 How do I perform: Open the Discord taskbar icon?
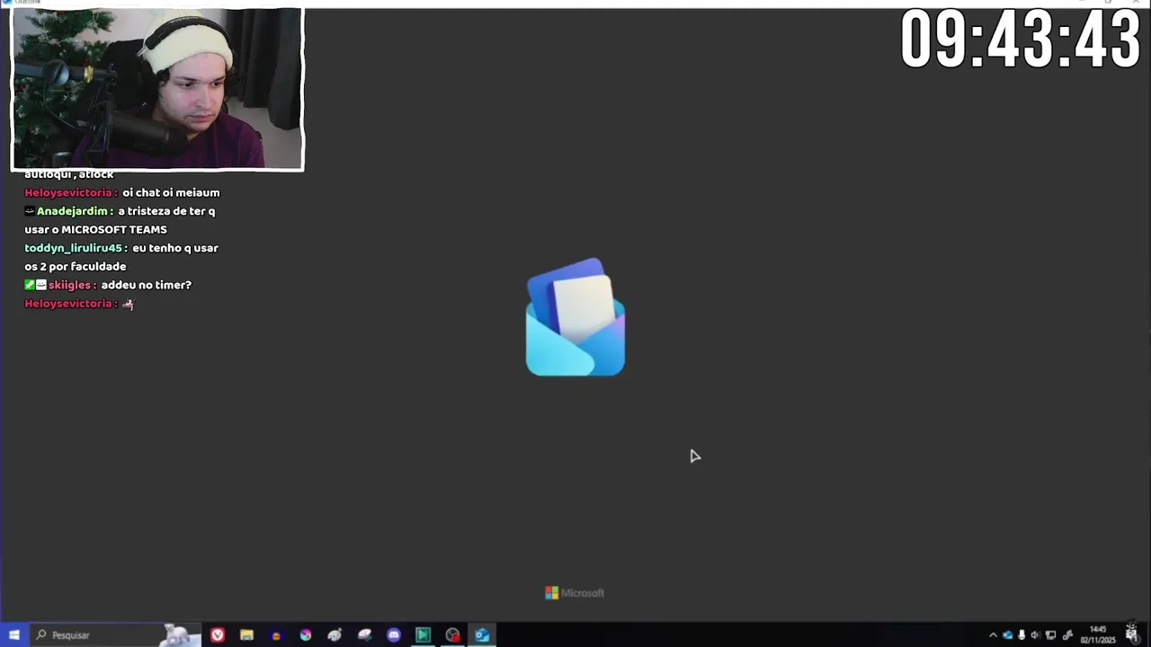pyautogui.click(x=394, y=634)
